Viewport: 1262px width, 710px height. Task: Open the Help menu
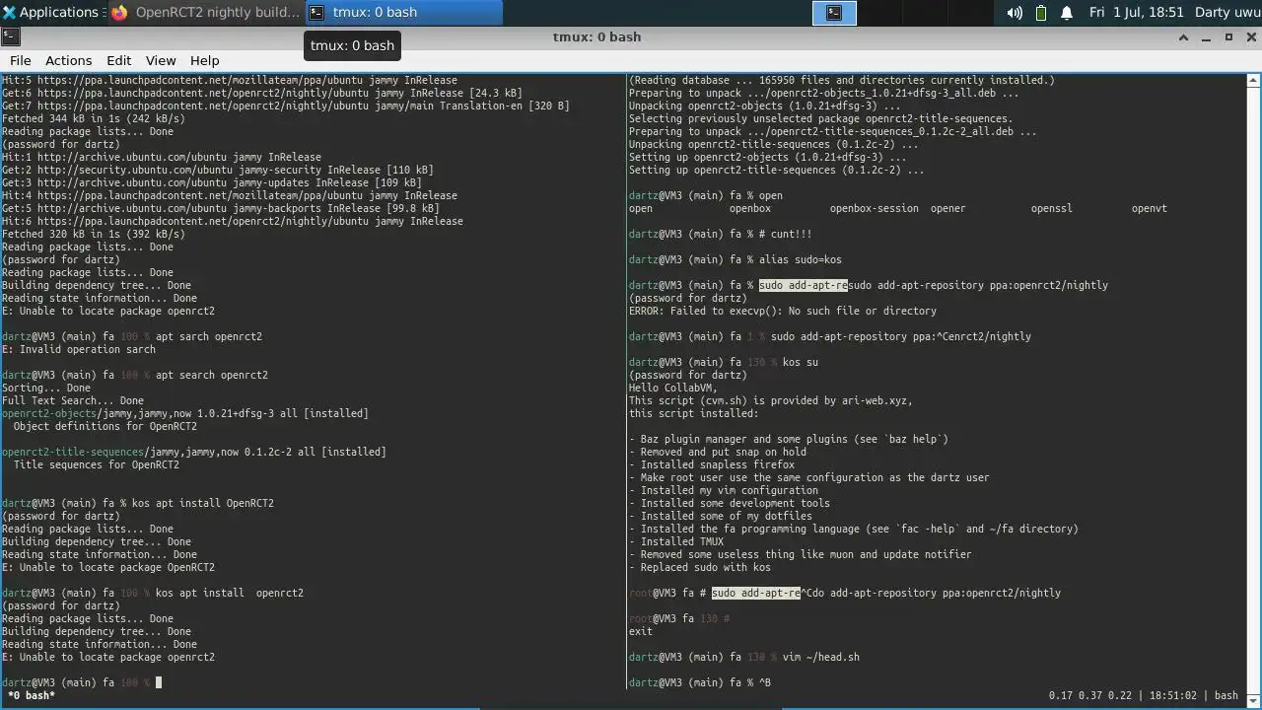coord(204,60)
